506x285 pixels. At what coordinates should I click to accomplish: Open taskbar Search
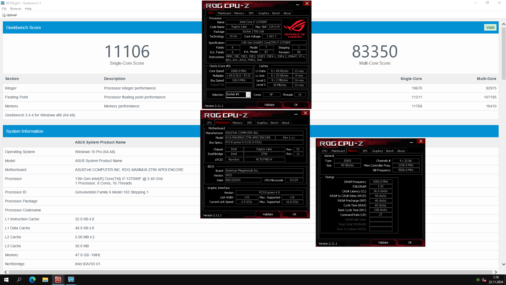pos(19,280)
